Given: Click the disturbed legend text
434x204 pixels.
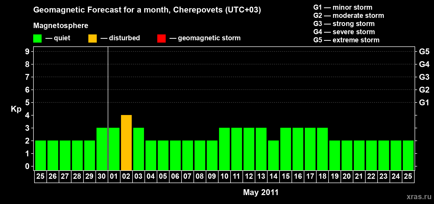Looking at the screenshot, I should pos(125,38).
